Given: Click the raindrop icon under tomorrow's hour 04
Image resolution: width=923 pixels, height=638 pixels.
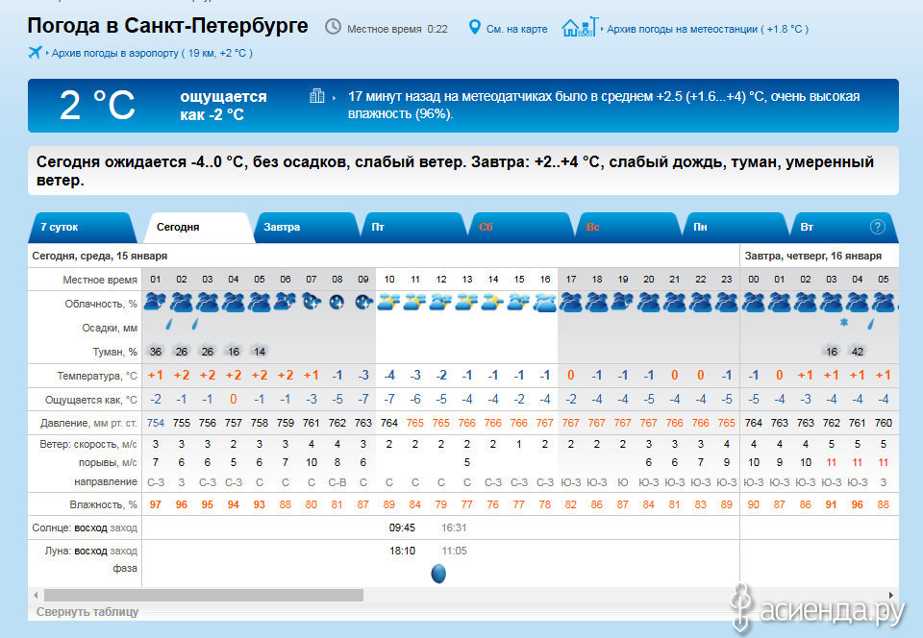Looking at the screenshot, I should 871,324.
